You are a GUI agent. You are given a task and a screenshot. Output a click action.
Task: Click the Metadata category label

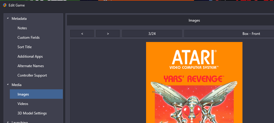(19, 19)
